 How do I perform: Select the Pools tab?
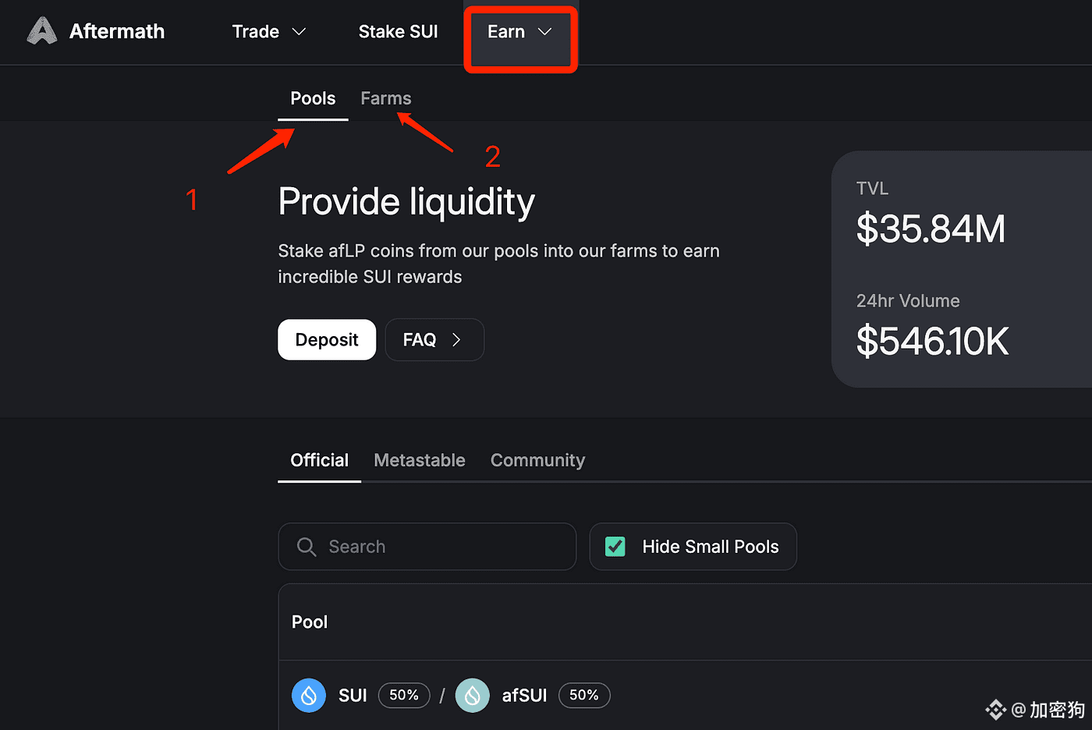(313, 98)
